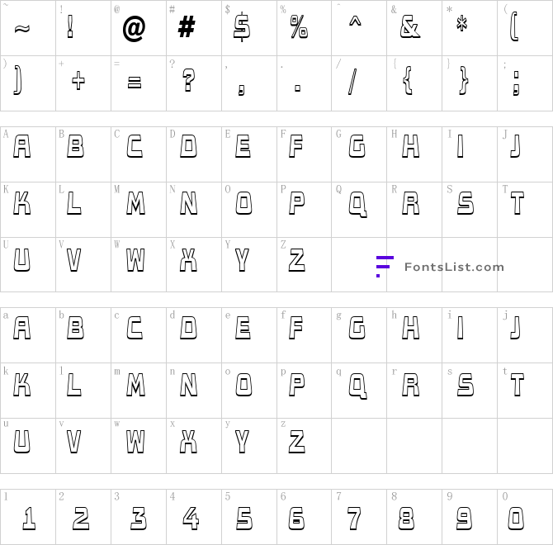Screen dimensions: 553x545
Task: Select the tilde ~ glyph cell
Action: [28, 28]
